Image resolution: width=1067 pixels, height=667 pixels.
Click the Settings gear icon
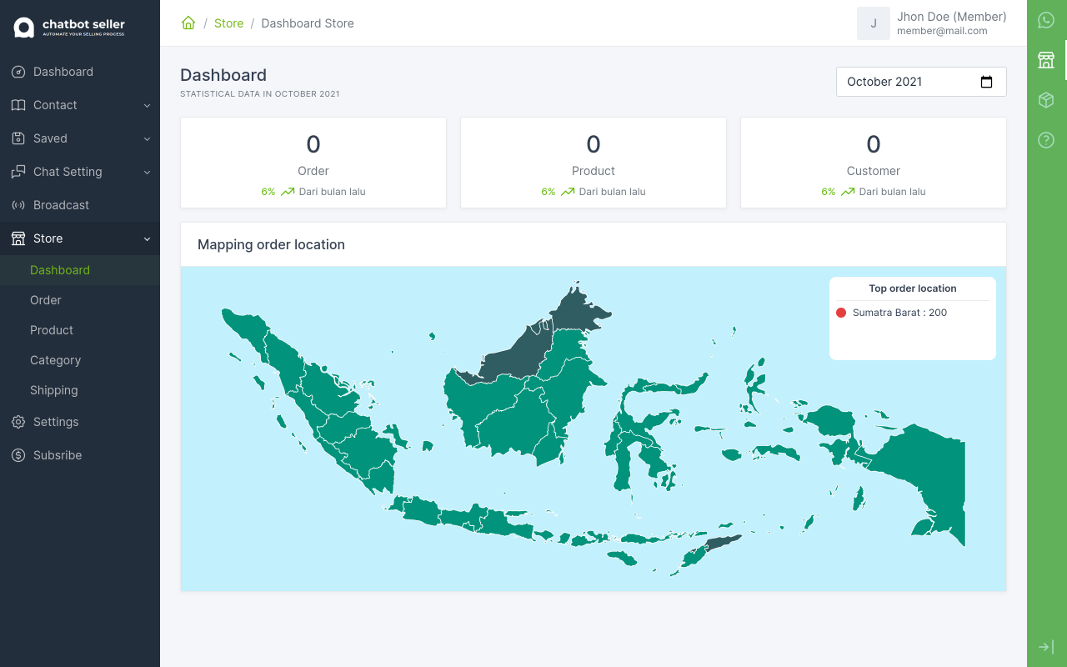click(x=18, y=422)
